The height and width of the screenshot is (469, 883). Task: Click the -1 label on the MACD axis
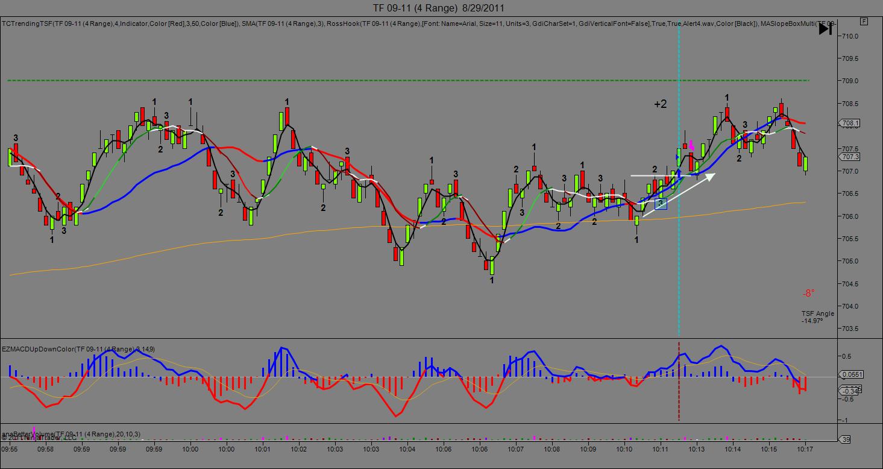tap(844, 420)
